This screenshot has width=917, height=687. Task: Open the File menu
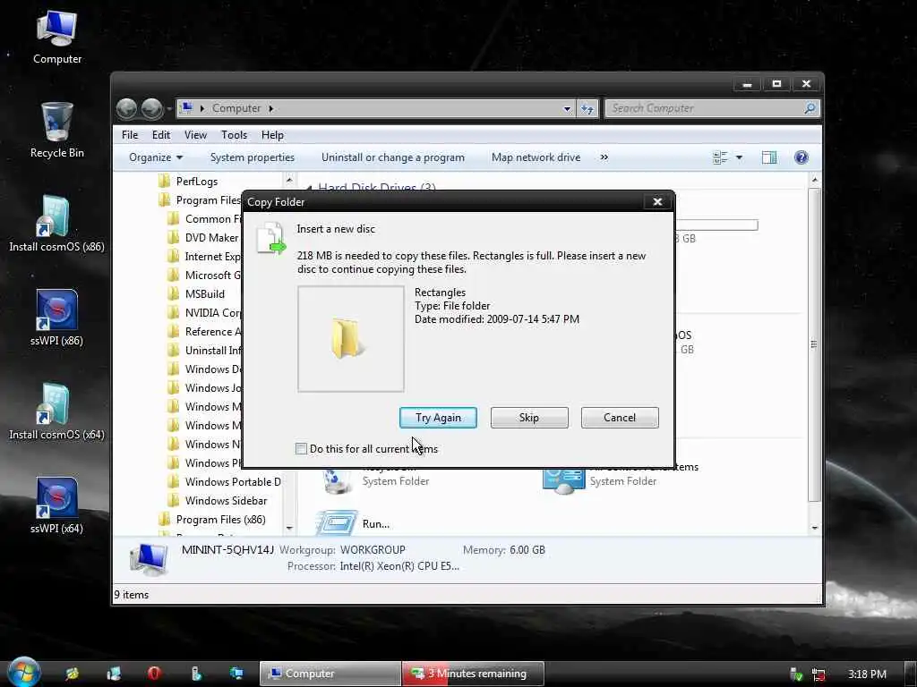[130, 135]
